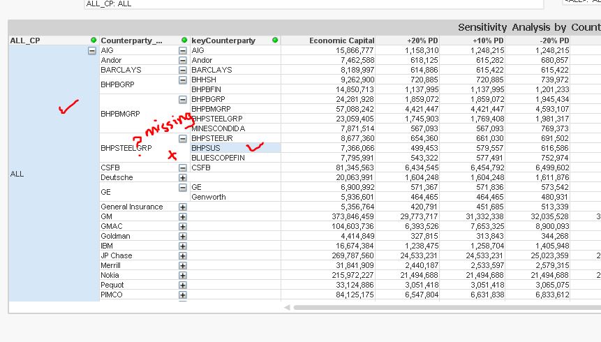This screenshot has width=601, height=342.
Task: Collapse the Andor counterparty group
Action: click(183, 61)
